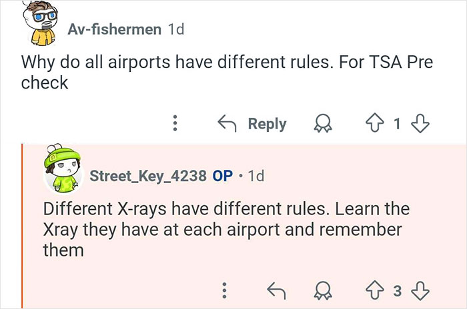Downvote Av-fishermen's comment
This screenshot has width=467, height=309.
(x=420, y=123)
